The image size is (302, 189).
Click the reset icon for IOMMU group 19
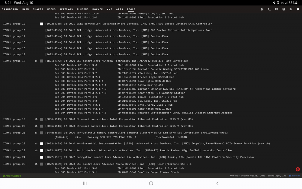(x=36, y=119)
